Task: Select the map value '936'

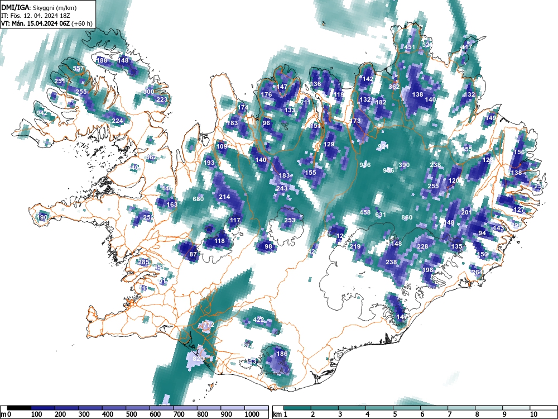Action: pyautogui.click(x=365, y=165)
